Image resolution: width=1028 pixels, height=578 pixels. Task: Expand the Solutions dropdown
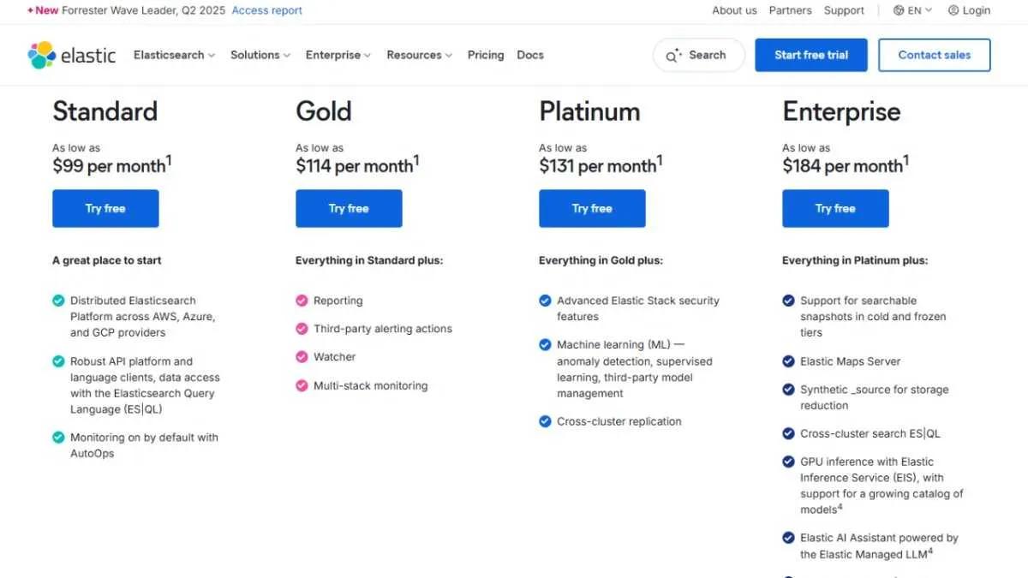coord(260,55)
